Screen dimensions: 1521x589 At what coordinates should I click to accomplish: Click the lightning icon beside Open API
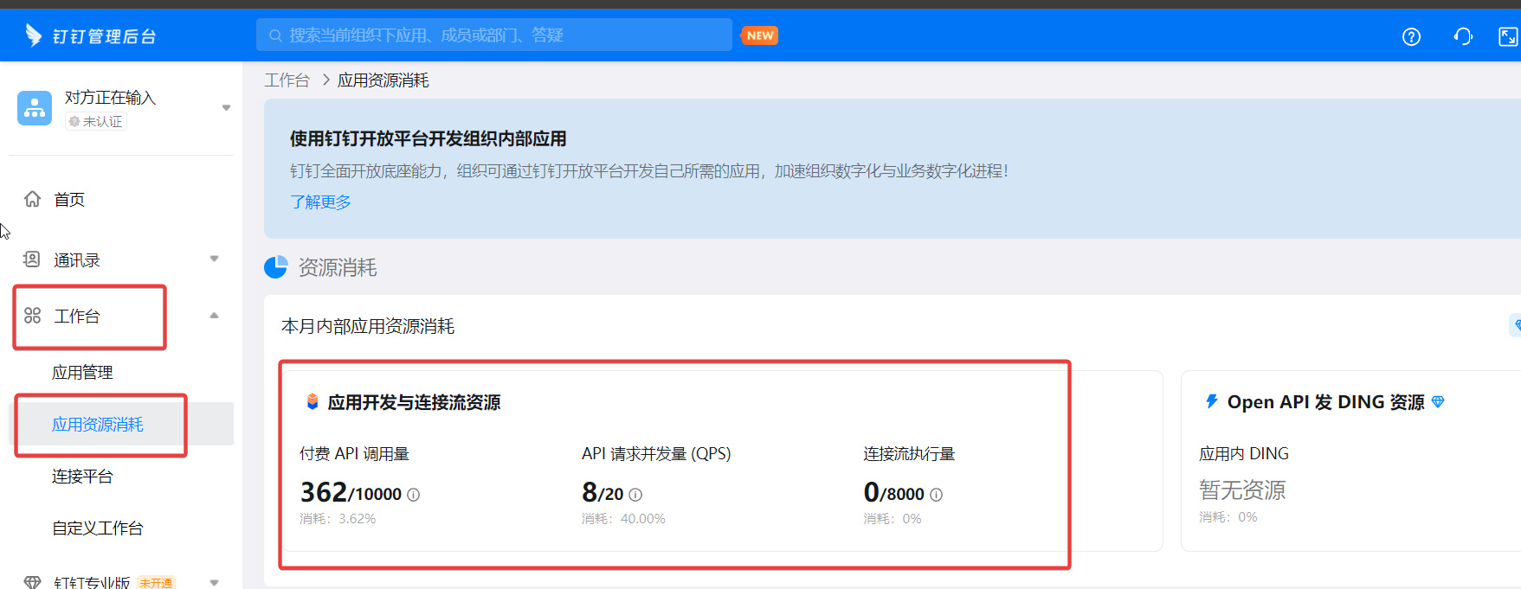tap(1212, 401)
